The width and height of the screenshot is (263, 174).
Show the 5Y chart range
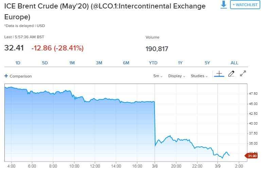click(x=207, y=63)
